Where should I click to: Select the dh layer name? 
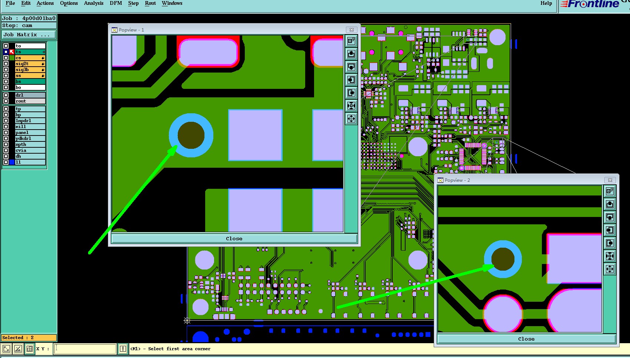[30, 156]
